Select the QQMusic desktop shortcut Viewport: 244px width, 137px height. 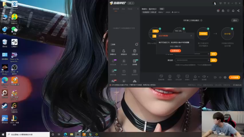[x=14, y=19]
